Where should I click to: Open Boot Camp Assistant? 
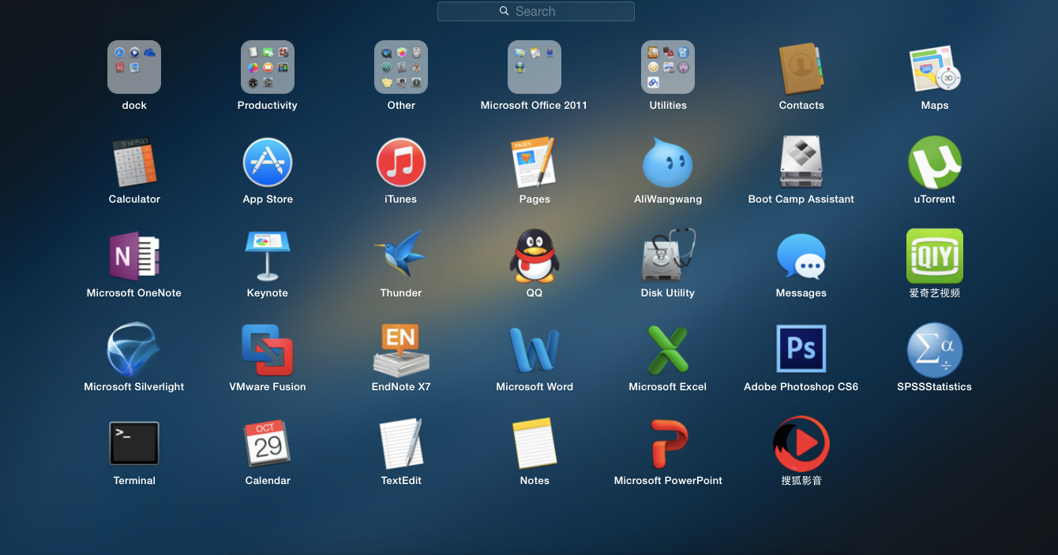[x=801, y=162]
